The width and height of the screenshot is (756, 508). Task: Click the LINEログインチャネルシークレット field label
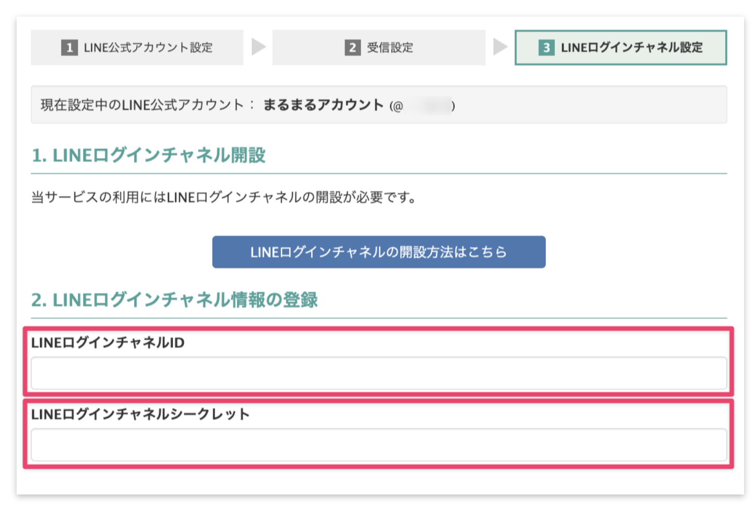141,414
